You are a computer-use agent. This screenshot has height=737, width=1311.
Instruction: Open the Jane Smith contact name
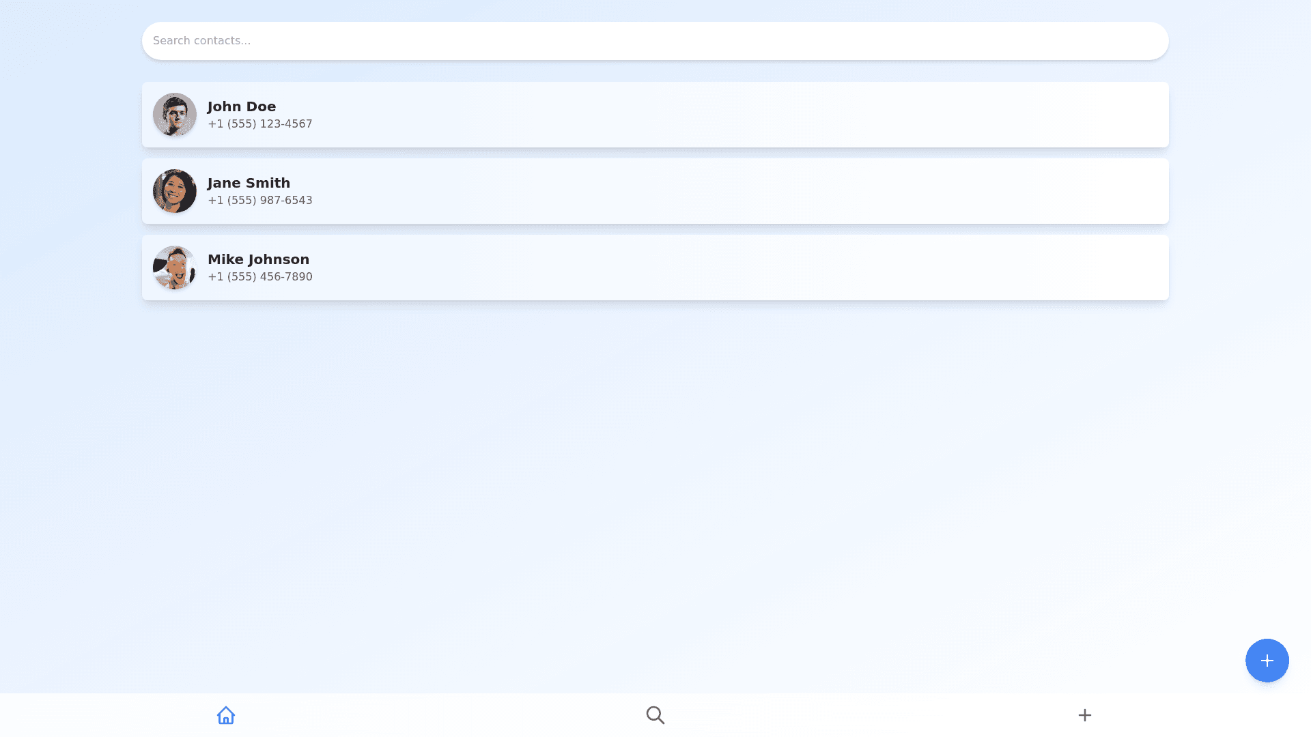(249, 183)
